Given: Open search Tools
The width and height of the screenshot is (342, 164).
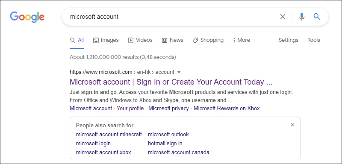Looking at the screenshot, I should click(314, 40).
